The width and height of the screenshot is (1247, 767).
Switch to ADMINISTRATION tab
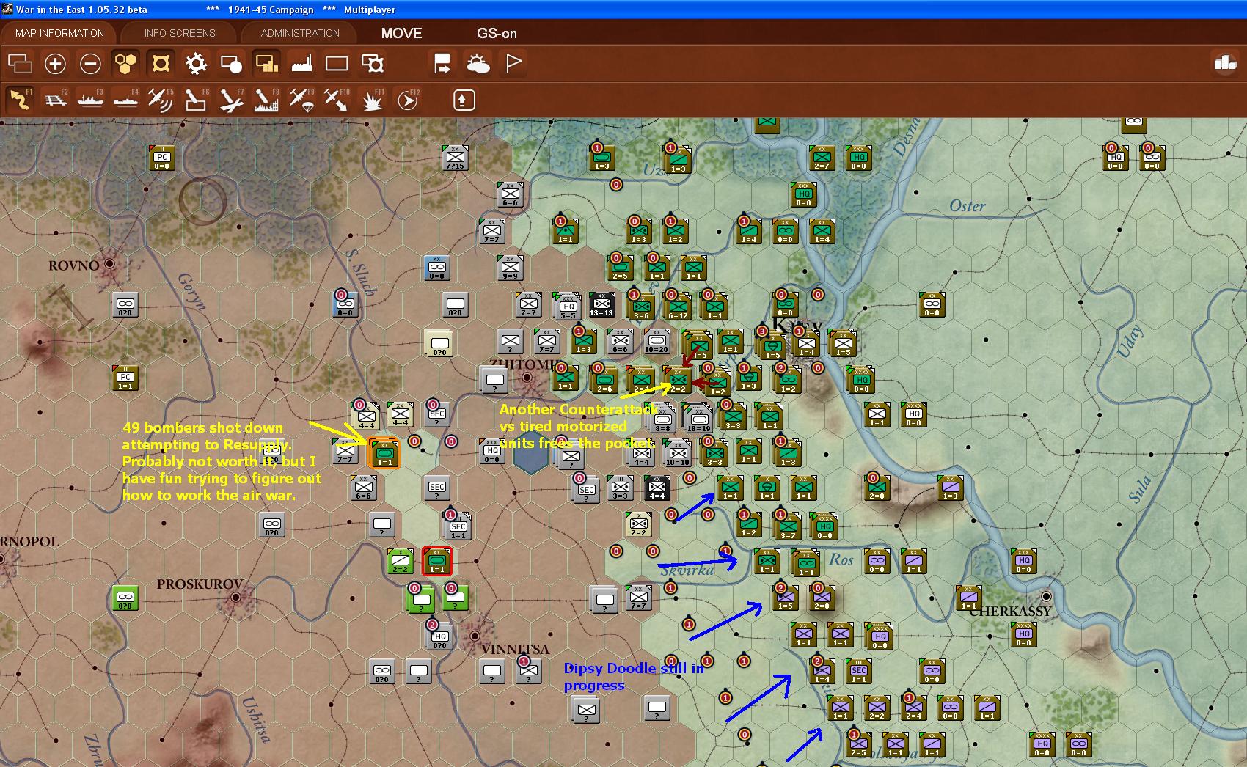coord(300,33)
